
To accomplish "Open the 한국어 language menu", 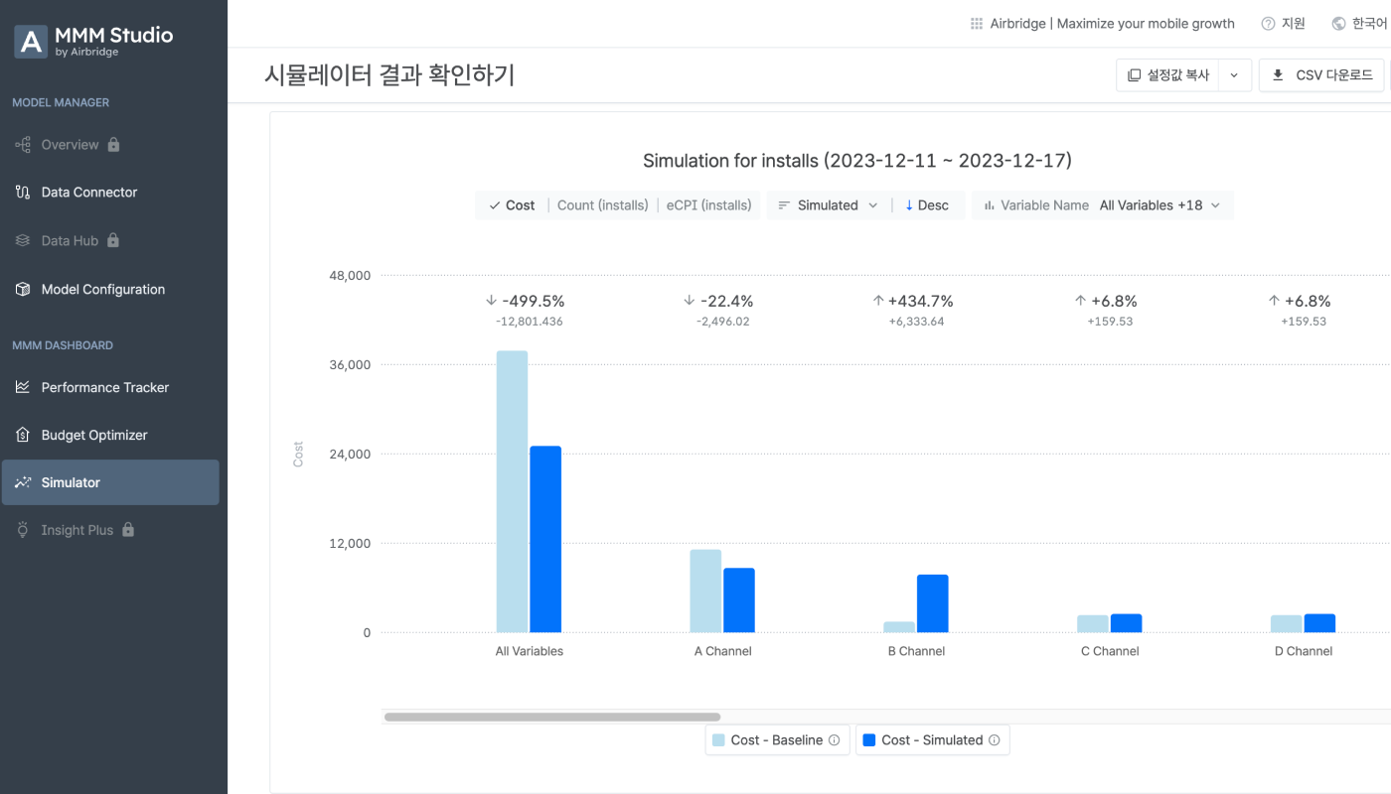I will coord(1358,24).
